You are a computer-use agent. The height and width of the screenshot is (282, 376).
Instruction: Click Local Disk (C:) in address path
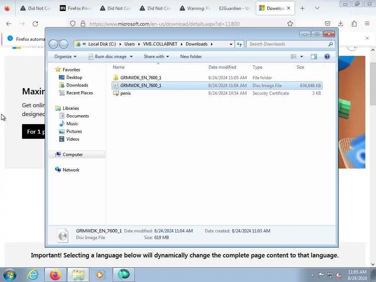pos(102,44)
